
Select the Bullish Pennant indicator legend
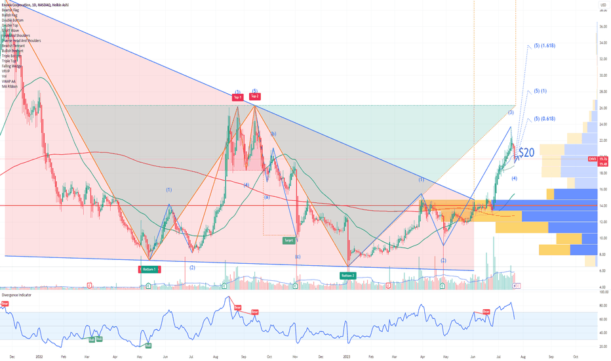pyautogui.click(x=12, y=51)
